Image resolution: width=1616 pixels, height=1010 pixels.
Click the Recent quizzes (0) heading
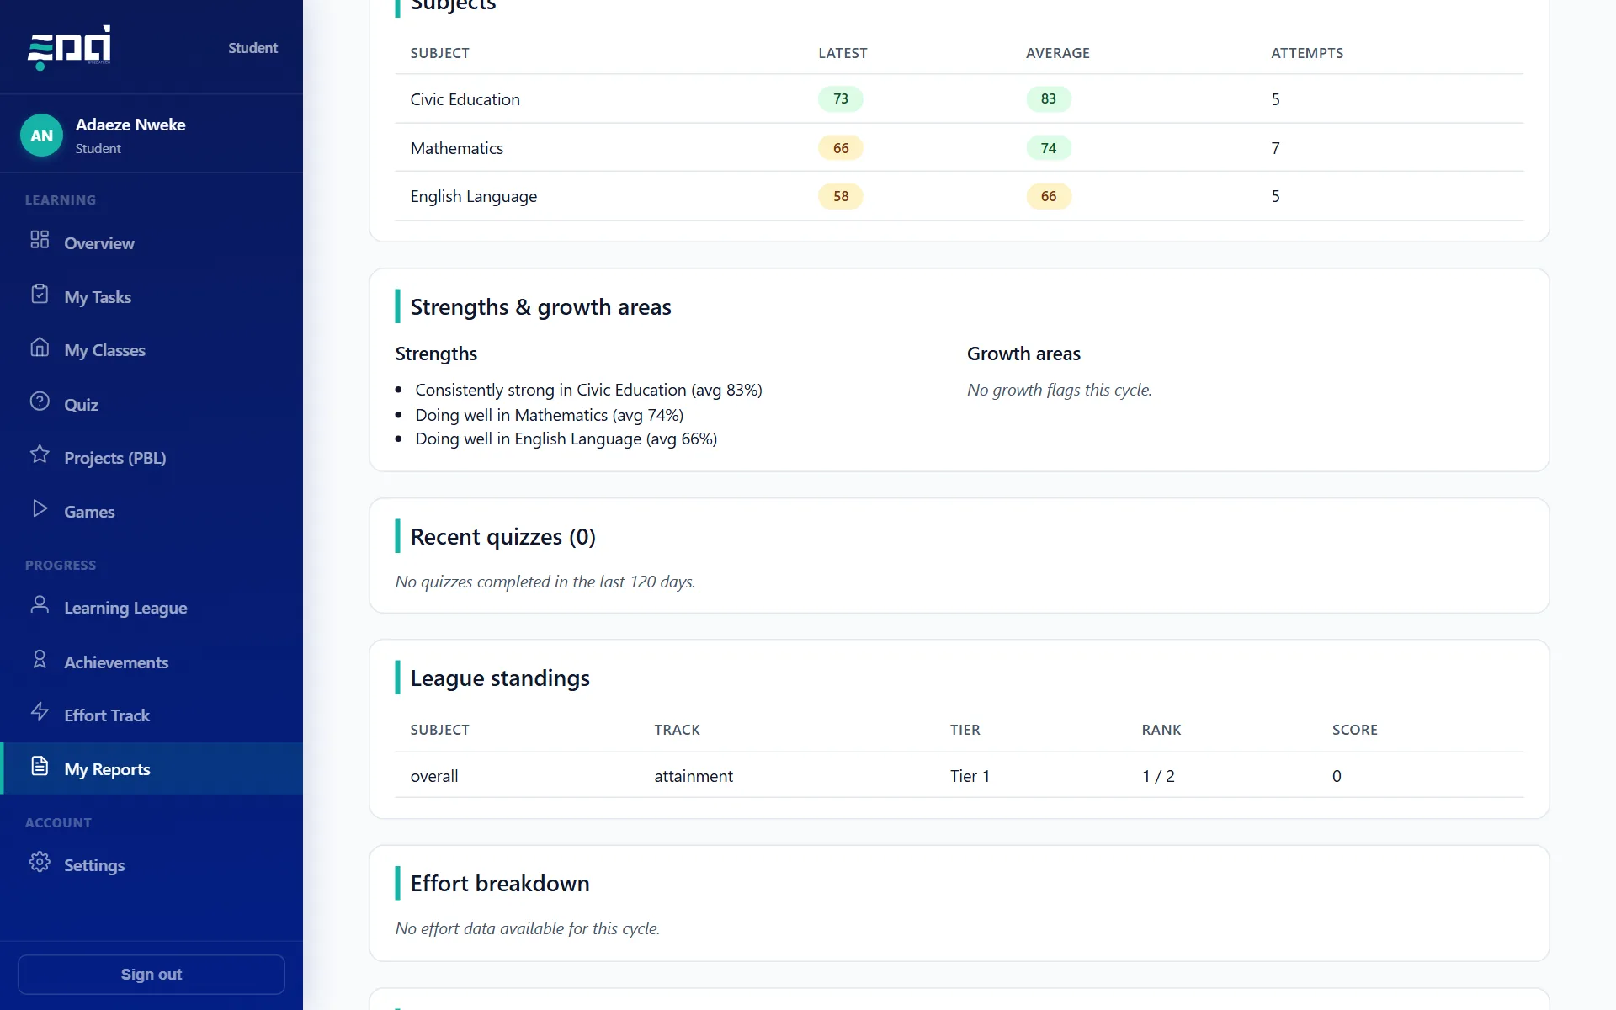pyautogui.click(x=502, y=537)
